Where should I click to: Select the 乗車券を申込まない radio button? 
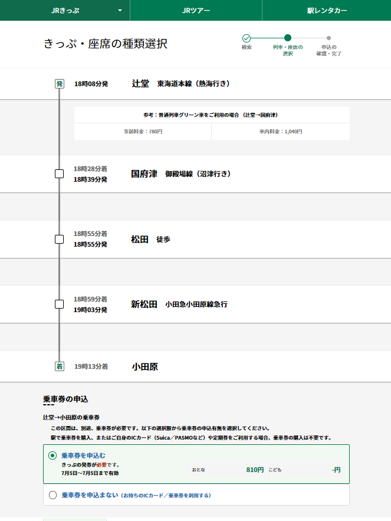coord(52,495)
